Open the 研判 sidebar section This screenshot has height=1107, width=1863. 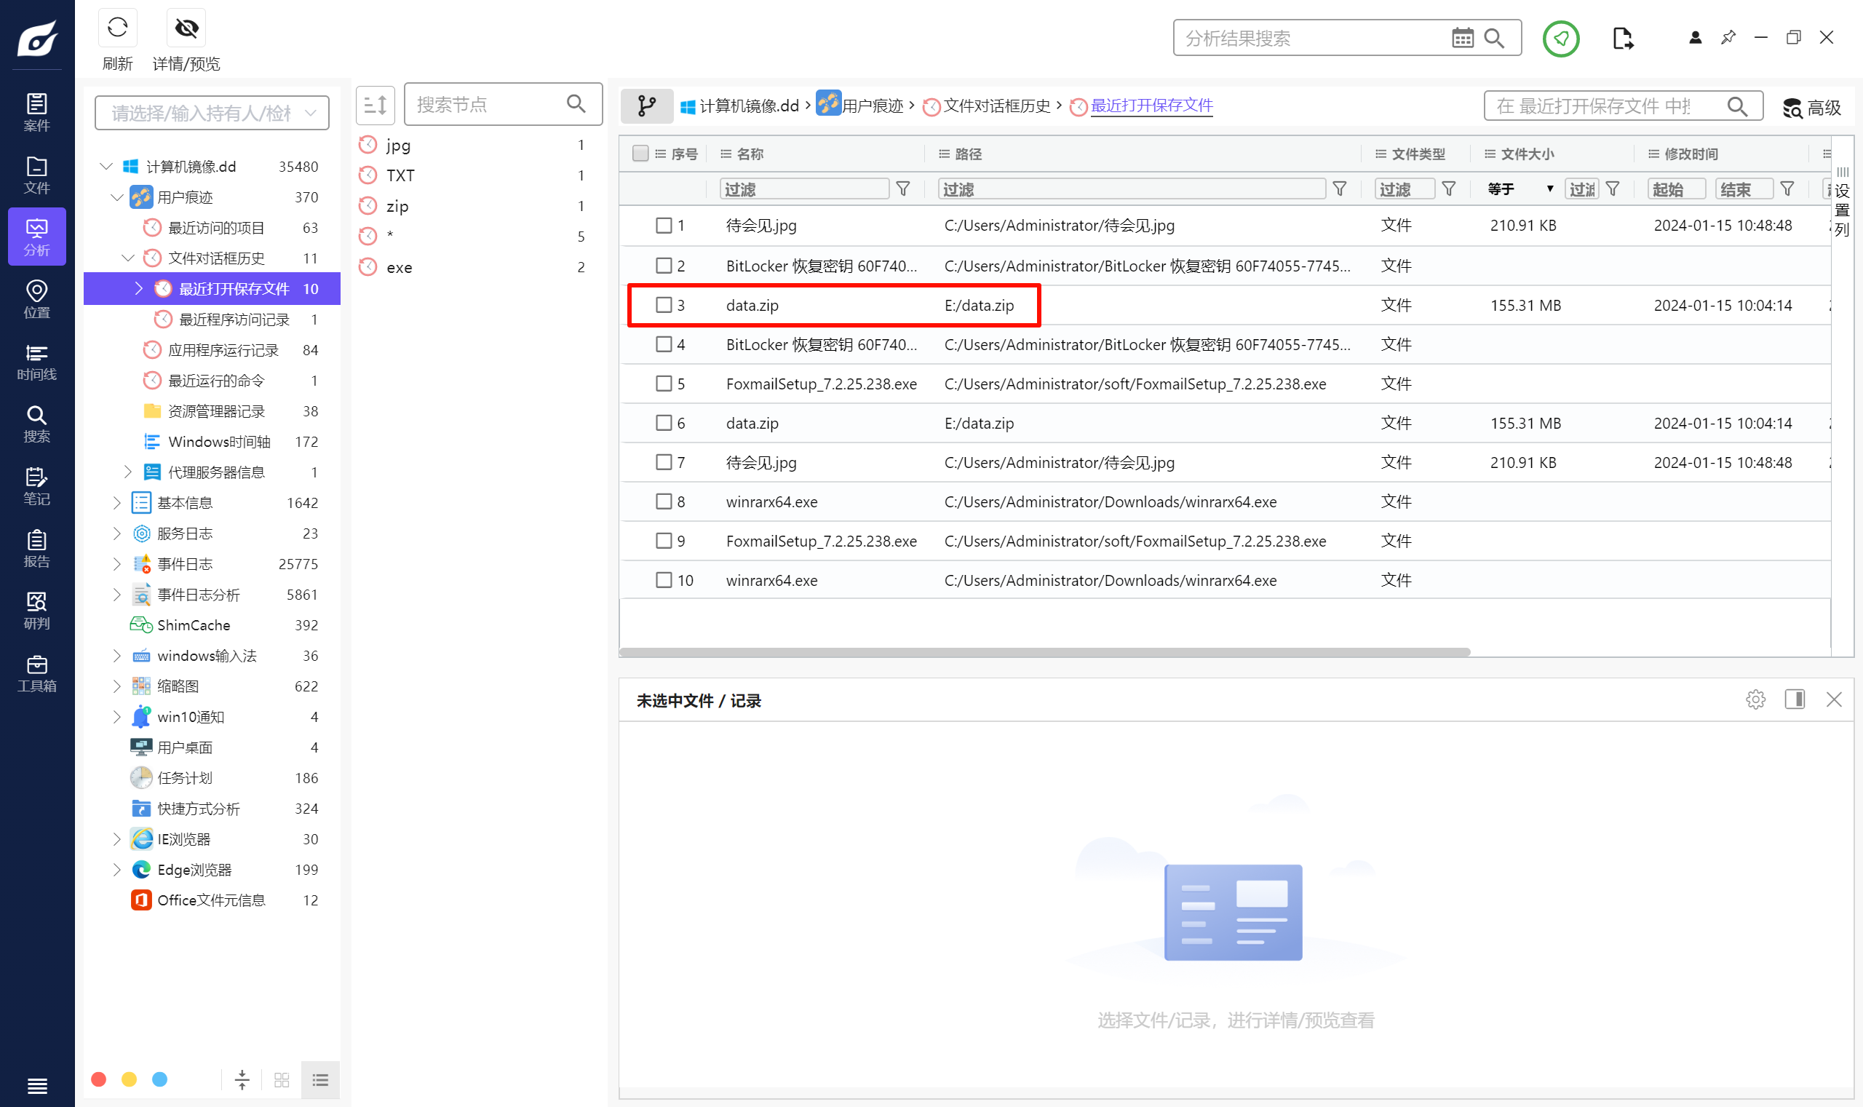(36, 611)
